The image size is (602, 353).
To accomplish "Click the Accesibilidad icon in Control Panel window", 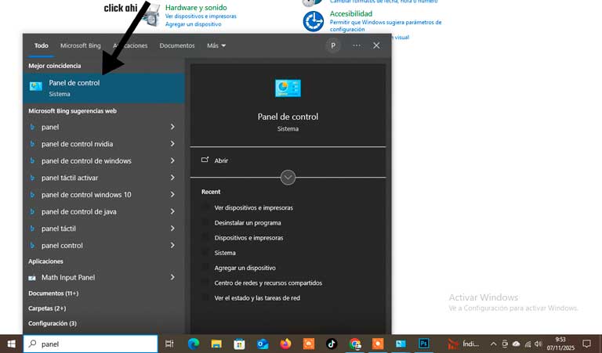I will [x=314, y=20].
